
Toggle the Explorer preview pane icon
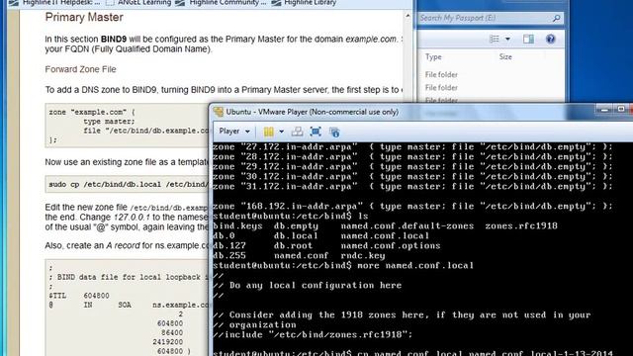click(528, 39)
